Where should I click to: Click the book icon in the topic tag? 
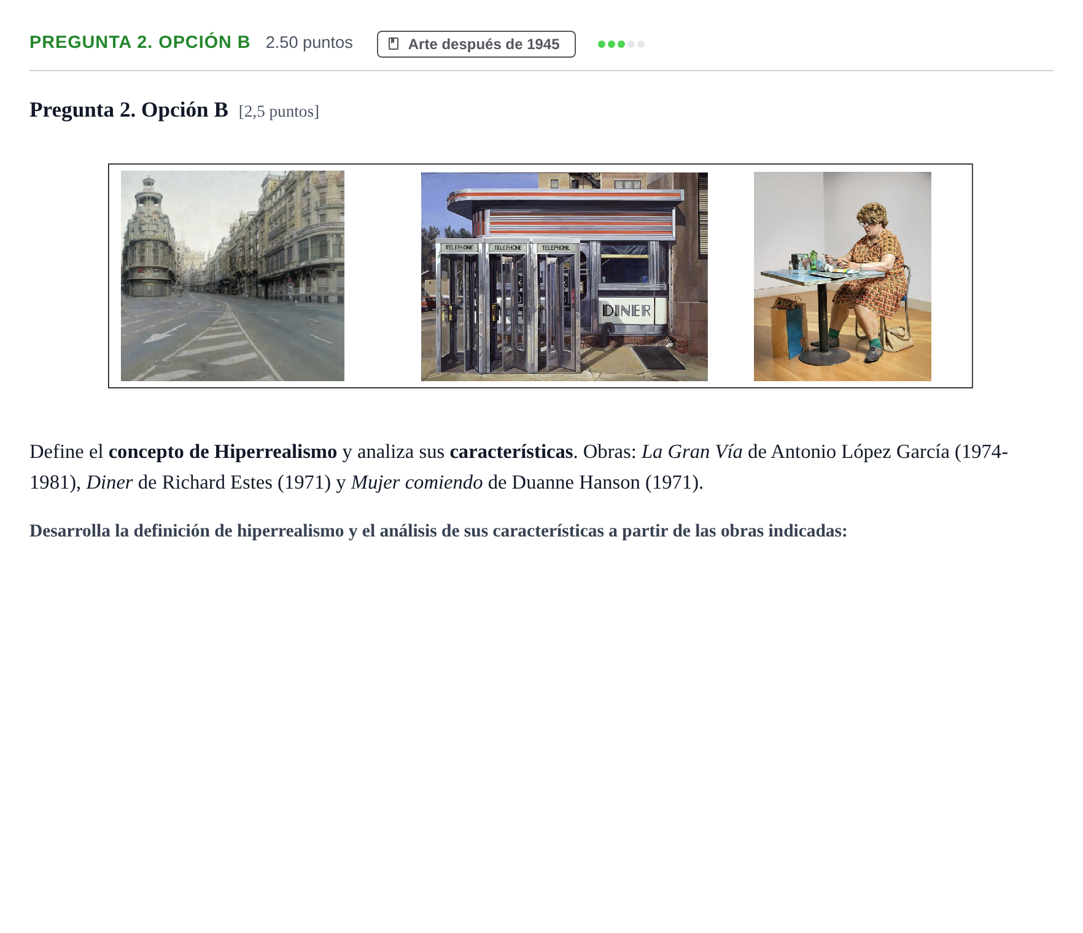394,44
